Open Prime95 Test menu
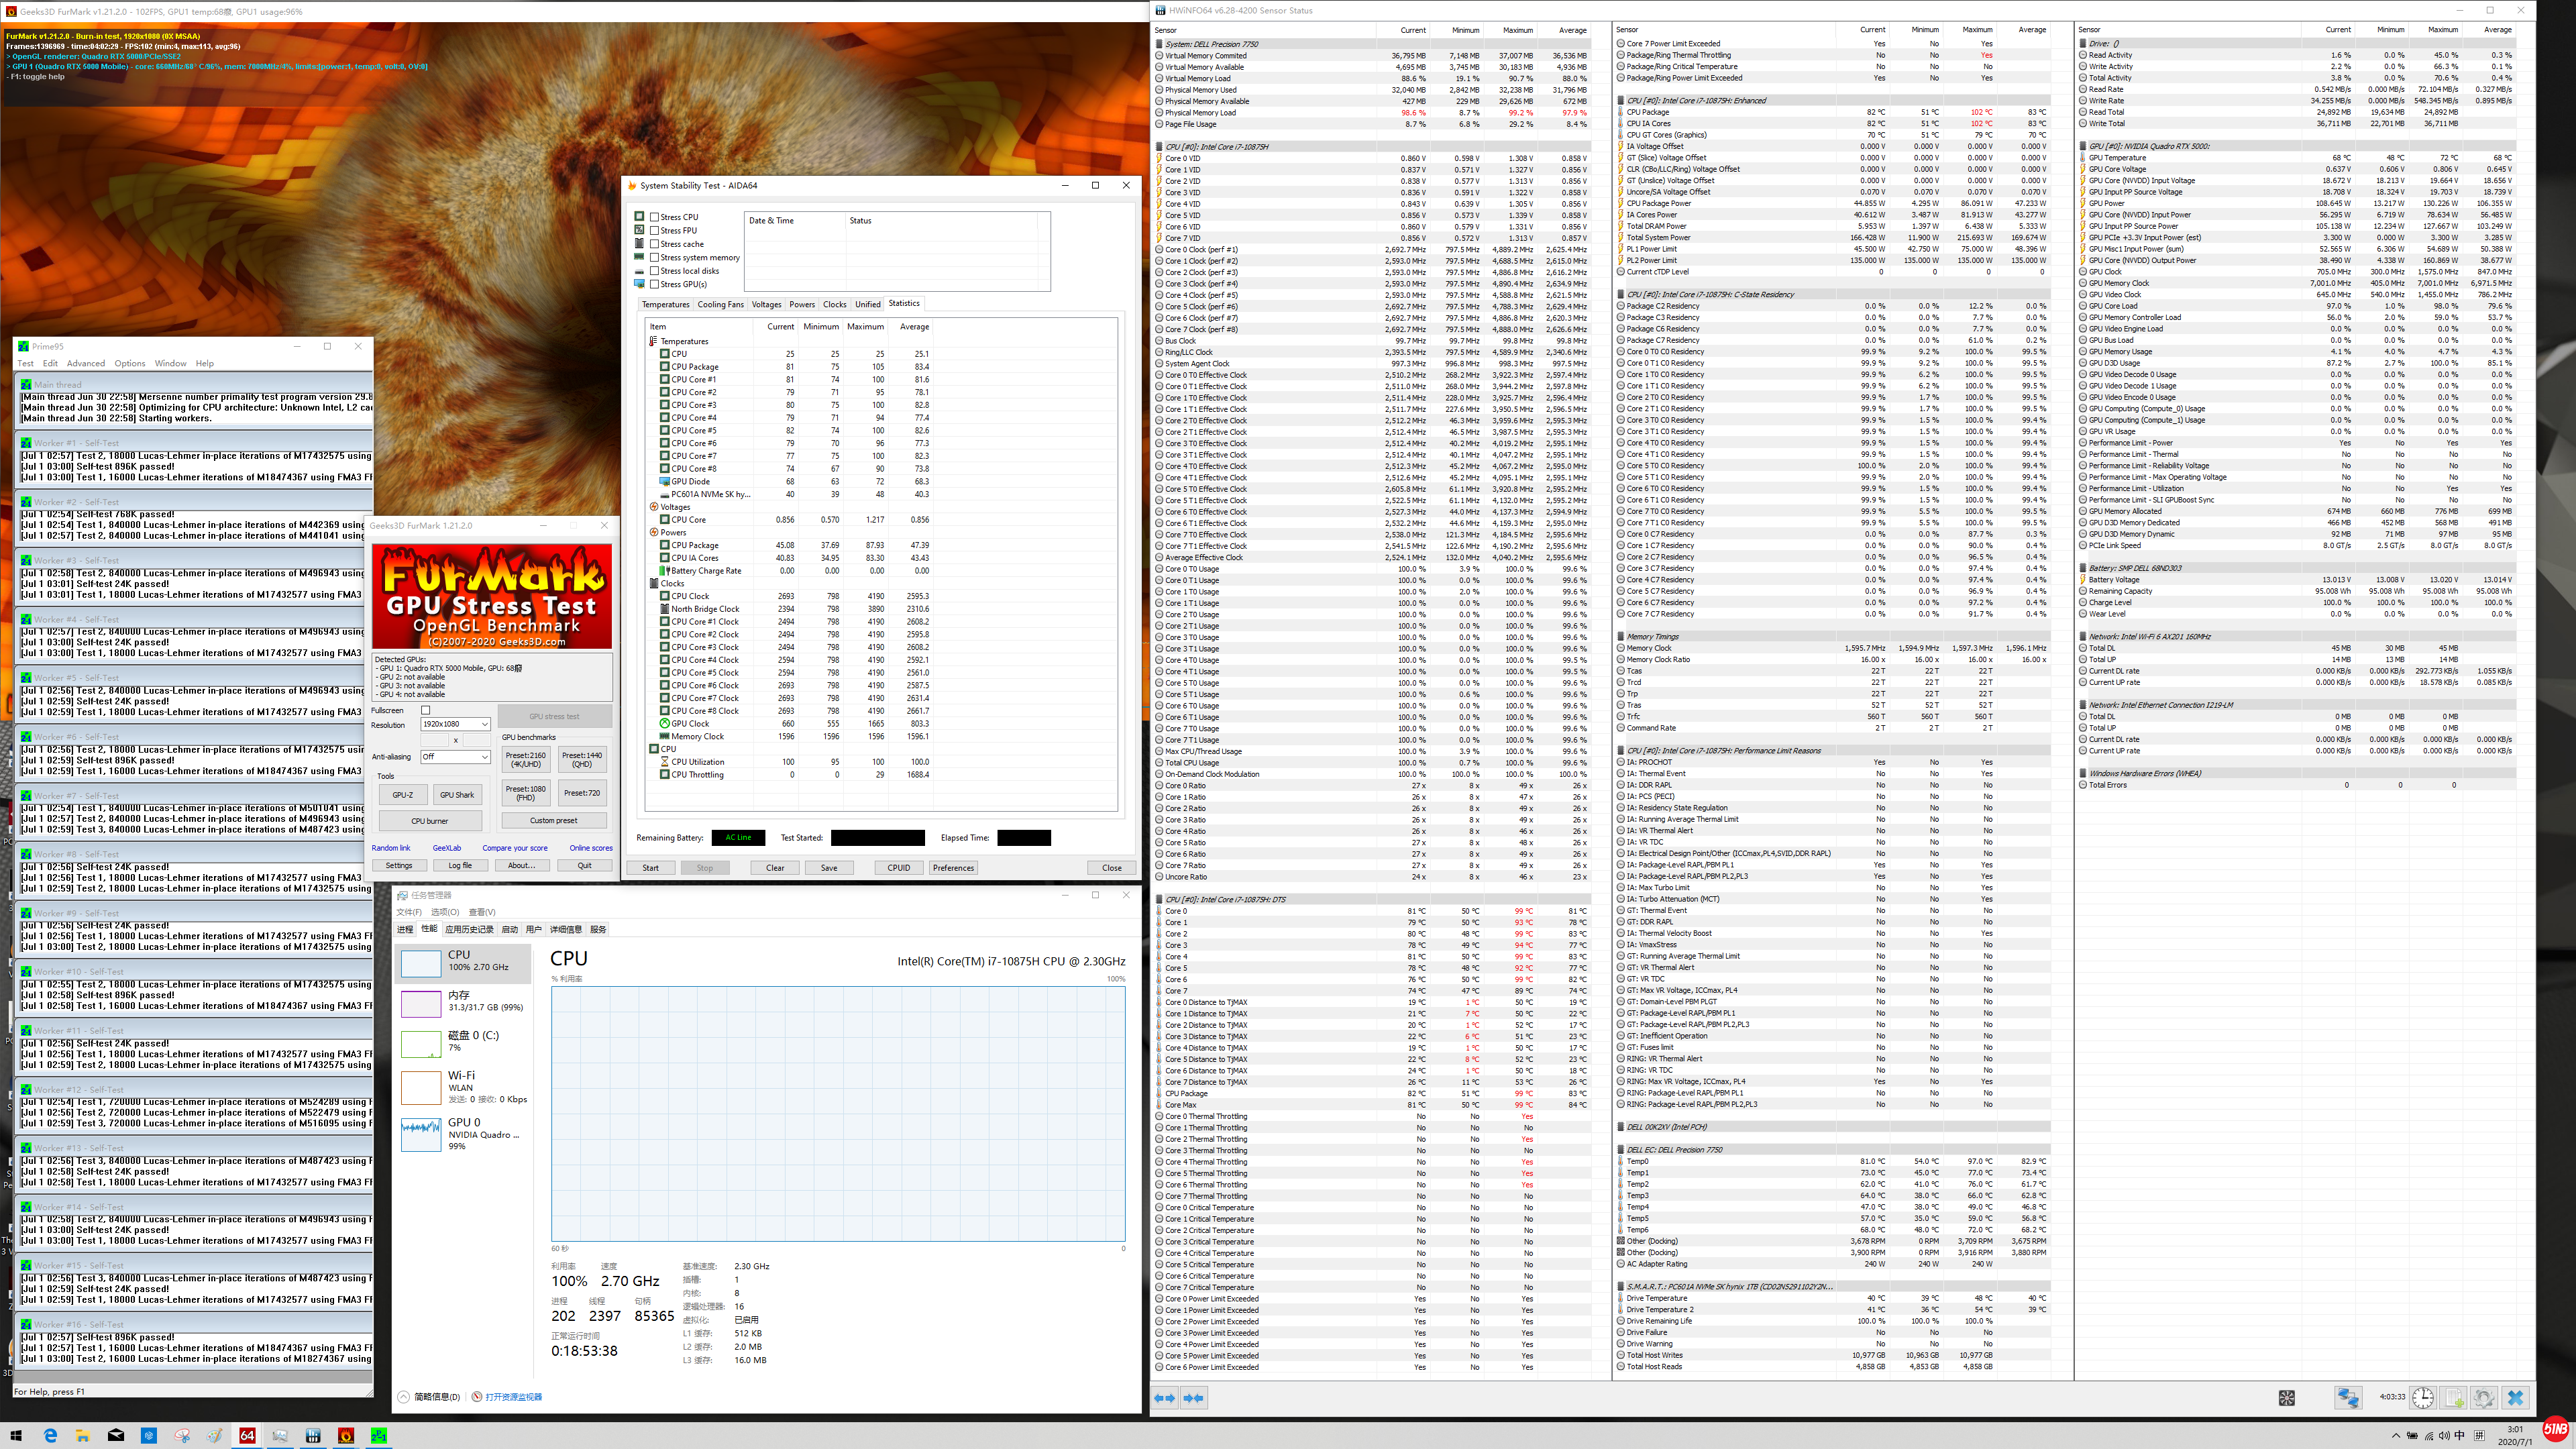The height and width of the screenshot is (1449, 2576). pyautogui.click(x=26, y=364)
